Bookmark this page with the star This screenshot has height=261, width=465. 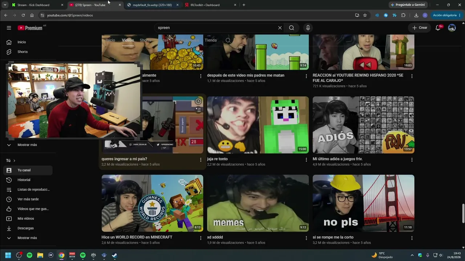[x=365, y=15]
